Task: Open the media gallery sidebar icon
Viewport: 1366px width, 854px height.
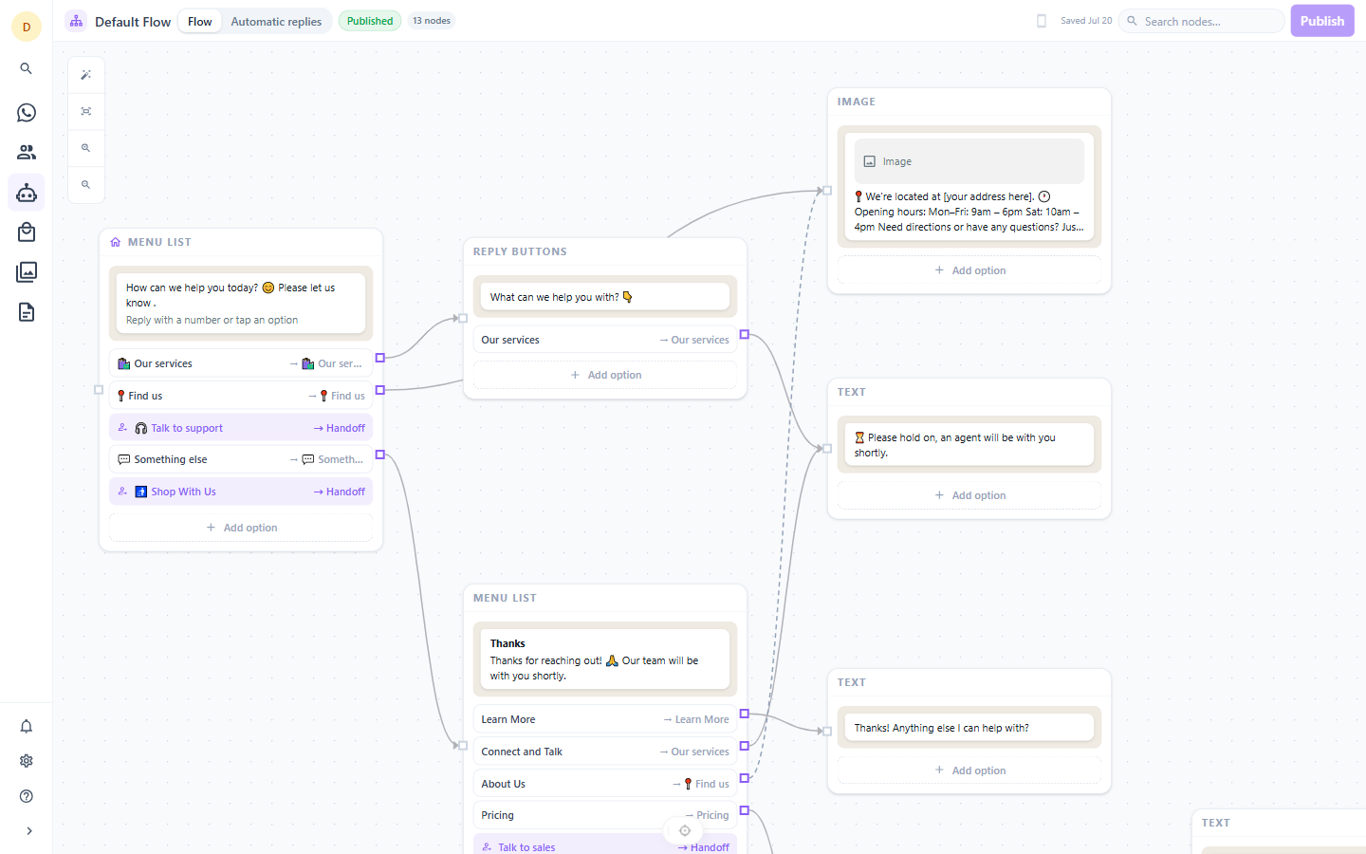Action: pyautogui.click(x=27, y=272)
